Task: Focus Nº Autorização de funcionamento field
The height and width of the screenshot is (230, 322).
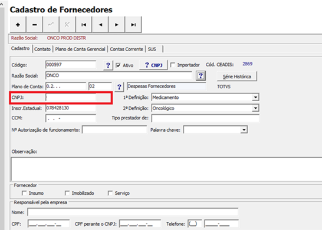Action: click(x=114, y=130)
